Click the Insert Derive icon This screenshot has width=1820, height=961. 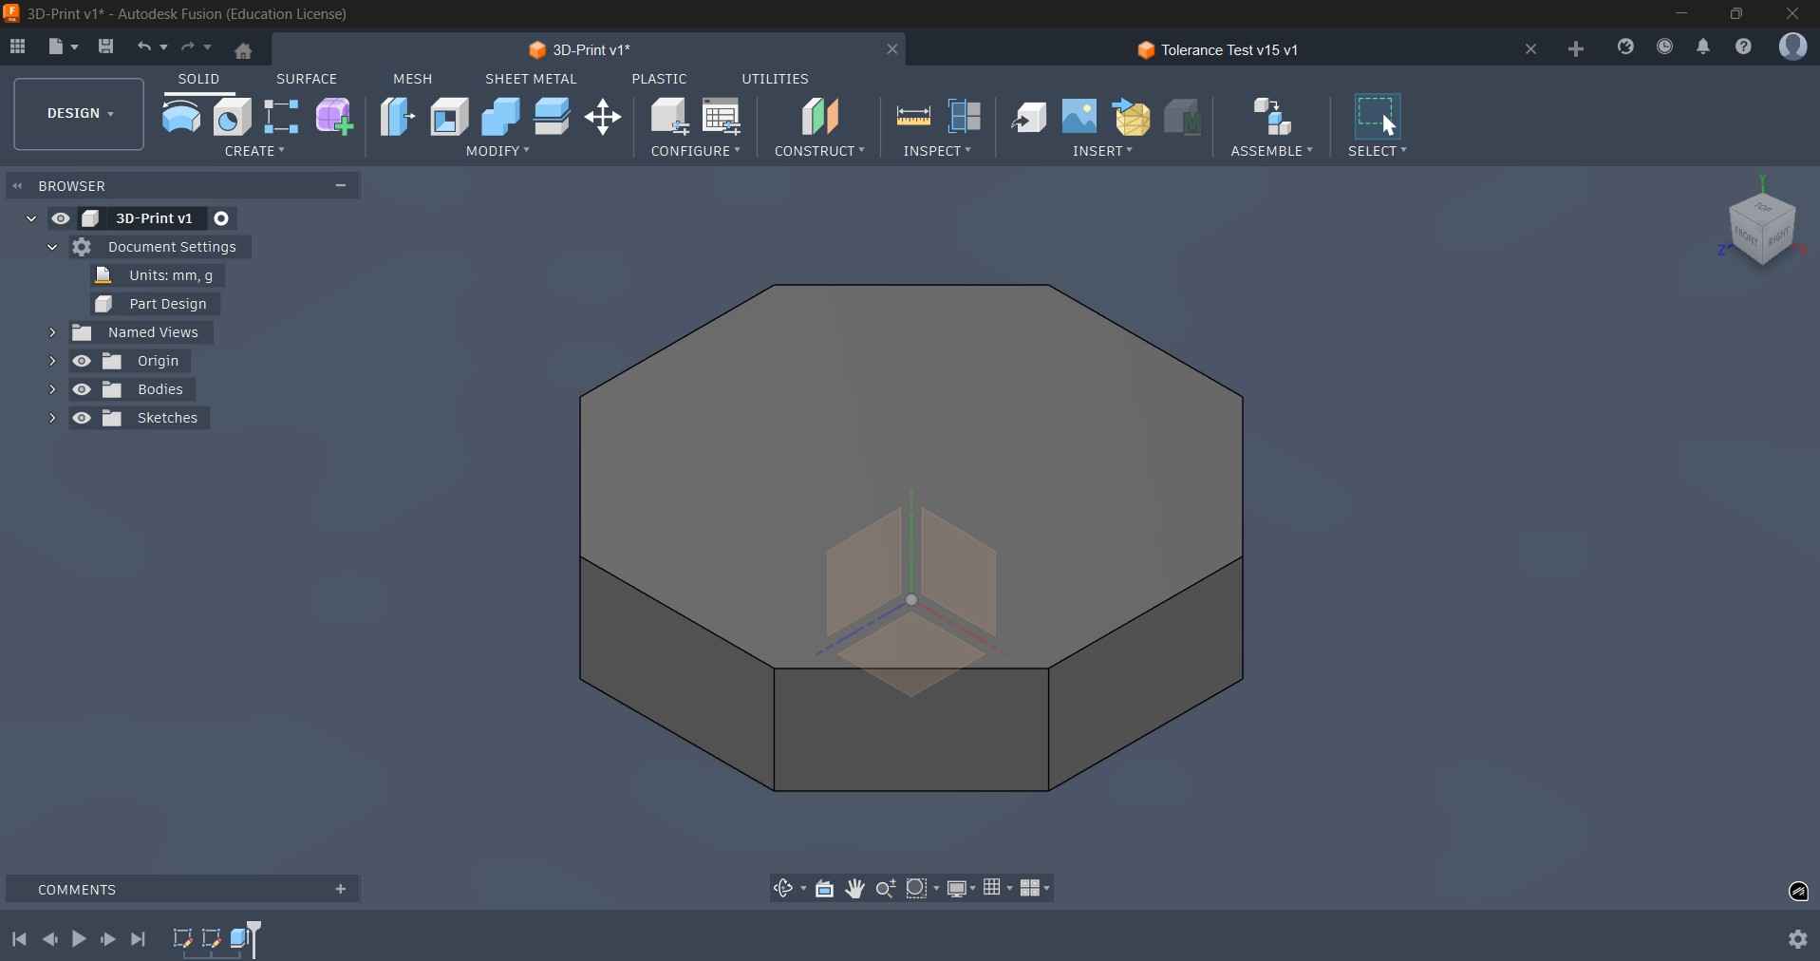pos(1029,117)
